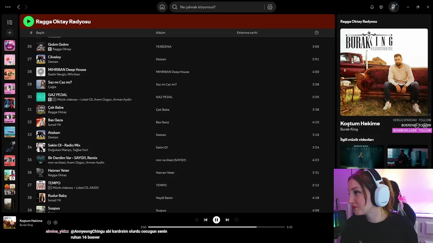Open top lips-cover playlist in sidebar
Image resolution: width=433 pixels, height=243 pixels.
(9, 45)
